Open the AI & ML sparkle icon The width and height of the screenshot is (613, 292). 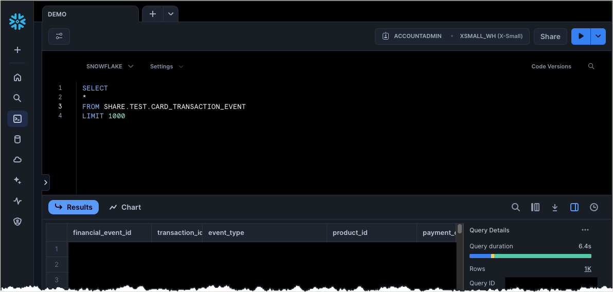[x=17, y=180]
